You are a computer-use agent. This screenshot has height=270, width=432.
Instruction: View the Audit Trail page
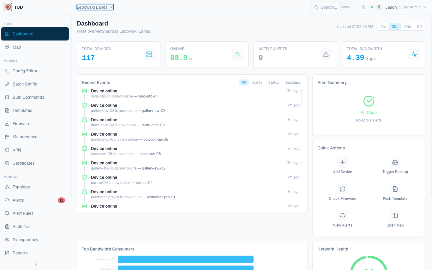pyautogui.click(x=22, y=226)
